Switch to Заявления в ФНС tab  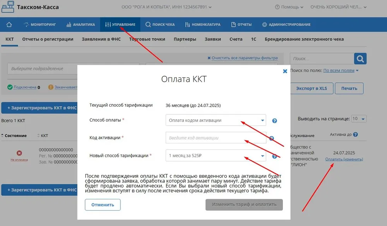[x=101, y=39]
